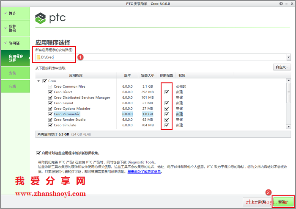
Task: Disable 启用针对这些应用程序的诊断数据收集 checkbox
Action: (38, 153)
